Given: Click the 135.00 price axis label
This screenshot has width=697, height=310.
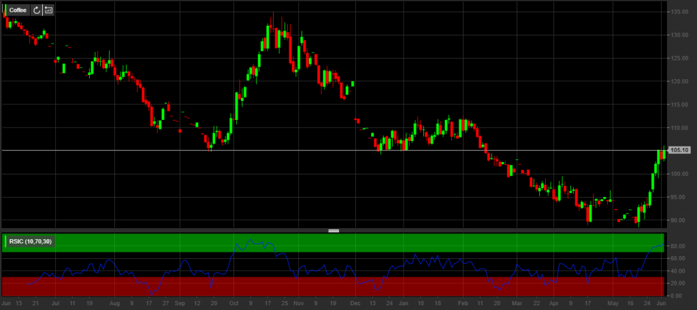Looking at the screenshot, I should pos(679,12).
